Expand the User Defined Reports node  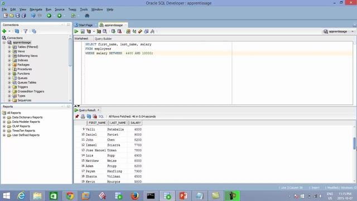tap(4, 135)
